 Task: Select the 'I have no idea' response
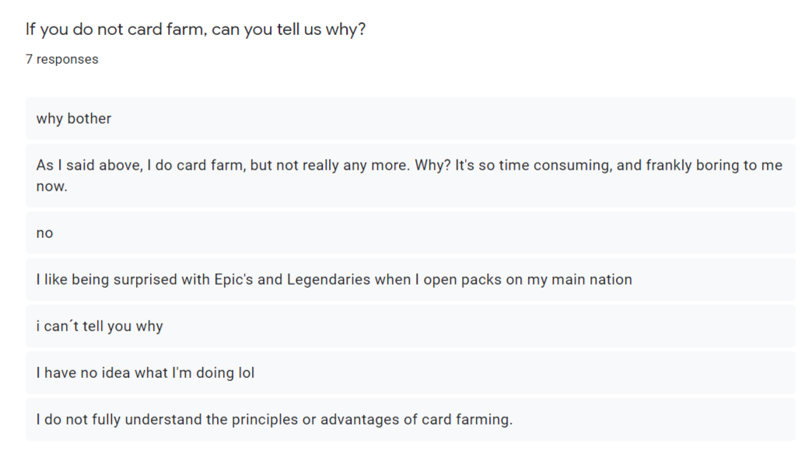[145, 373]
